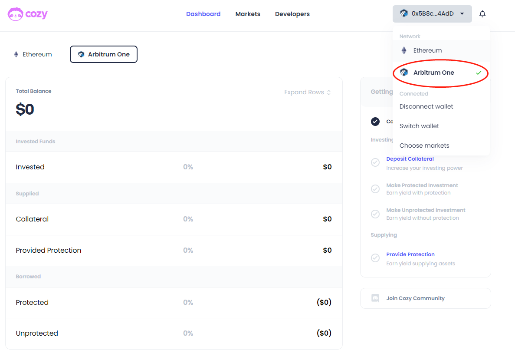
Task: Select Disconnect wallet option
Action: (426, 106)
